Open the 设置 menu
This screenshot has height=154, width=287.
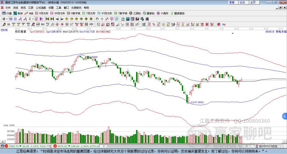pos(51,8)
